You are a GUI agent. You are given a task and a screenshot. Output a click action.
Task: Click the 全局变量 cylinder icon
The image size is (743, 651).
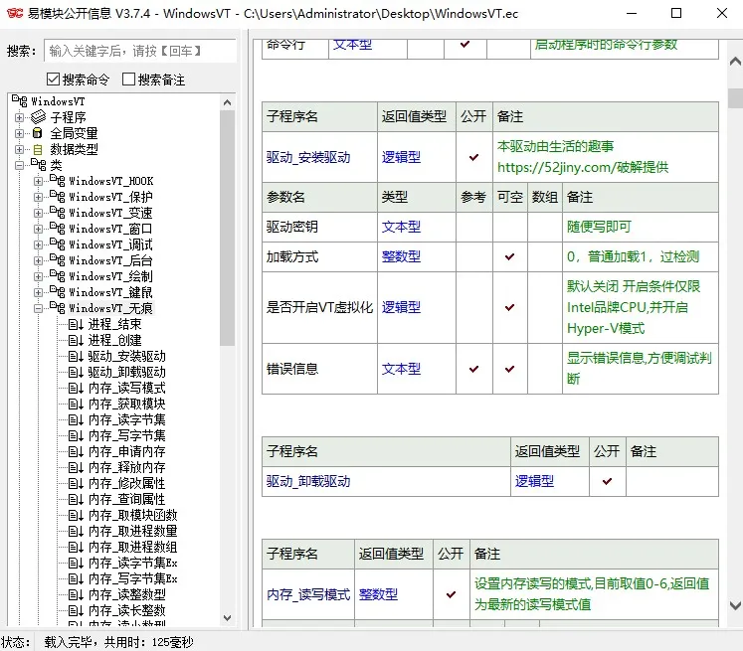tap(38, 133)
